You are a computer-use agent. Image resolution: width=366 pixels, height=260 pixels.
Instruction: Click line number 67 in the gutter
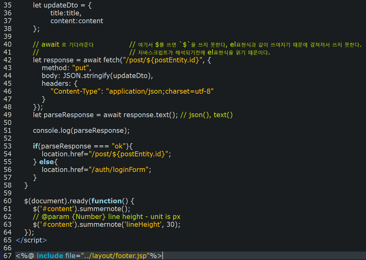8,256
